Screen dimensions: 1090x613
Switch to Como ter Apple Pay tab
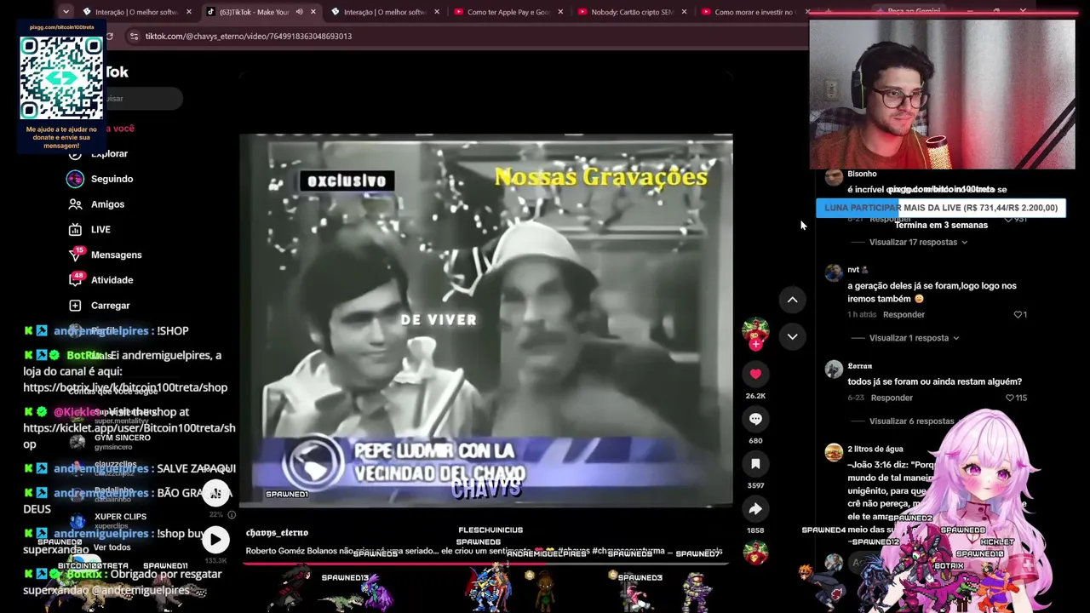tap(508, 12)
